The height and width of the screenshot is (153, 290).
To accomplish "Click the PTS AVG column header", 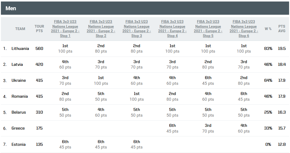I will click(282, 29).
